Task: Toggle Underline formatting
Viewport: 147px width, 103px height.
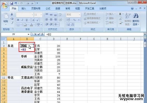Action: [27, 20]
